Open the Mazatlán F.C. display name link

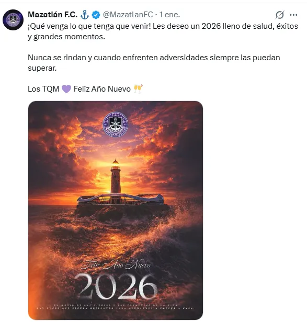click(x=53, y=15)
